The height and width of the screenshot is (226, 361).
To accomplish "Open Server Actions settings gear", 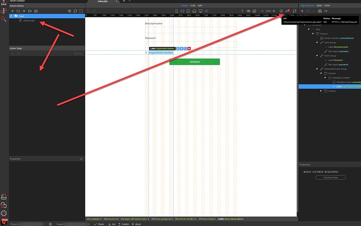I will click(x=70, y=11).
